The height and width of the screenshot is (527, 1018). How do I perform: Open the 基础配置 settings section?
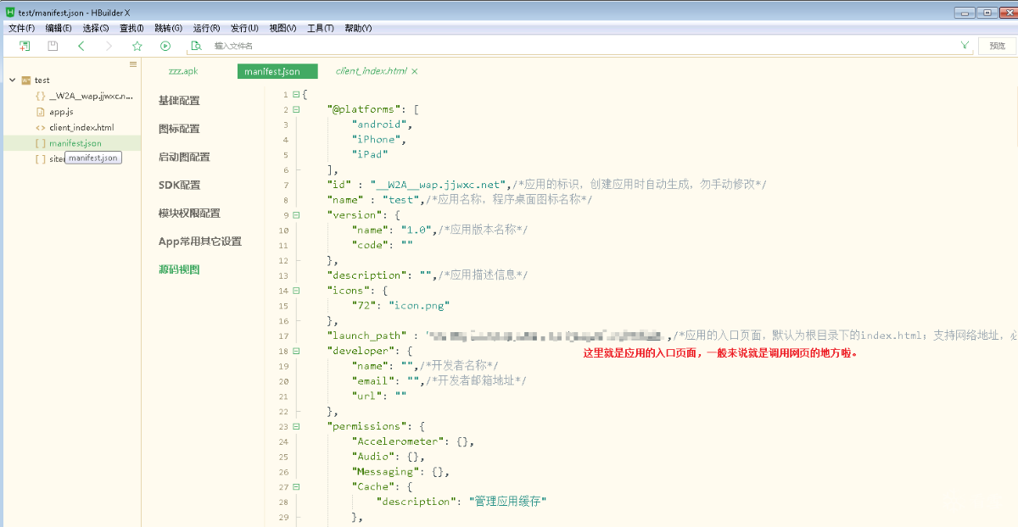(179, 101)
